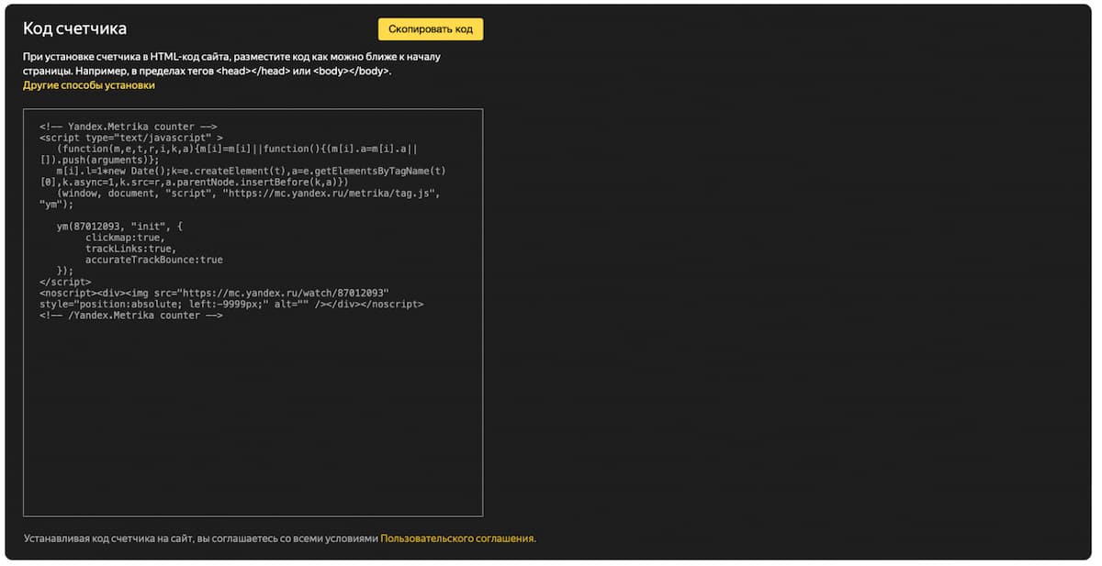Click the style="position:absolute" code line
Viewport: 1102px width, 566px height.
pyautogui.click(x=231, y=304)
